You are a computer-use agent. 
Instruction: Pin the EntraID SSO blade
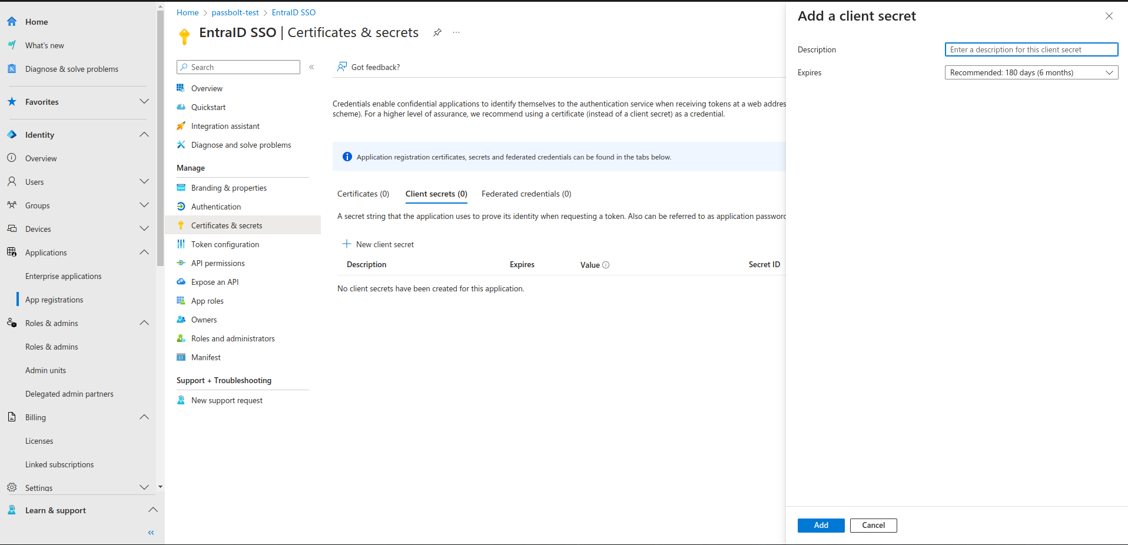click(437, 33)
